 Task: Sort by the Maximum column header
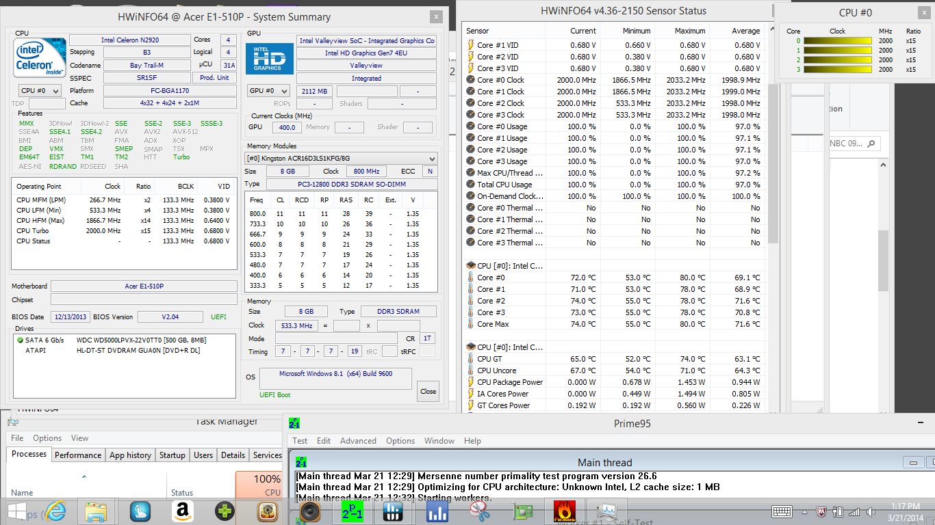point(682,31)
